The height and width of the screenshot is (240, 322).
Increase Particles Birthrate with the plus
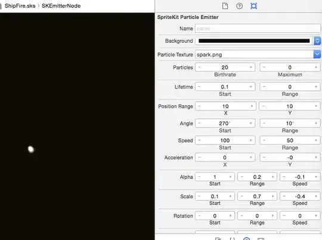[250, 67]
